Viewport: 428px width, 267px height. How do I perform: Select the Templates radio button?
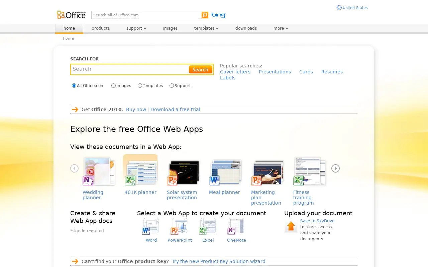coord(140,86)
